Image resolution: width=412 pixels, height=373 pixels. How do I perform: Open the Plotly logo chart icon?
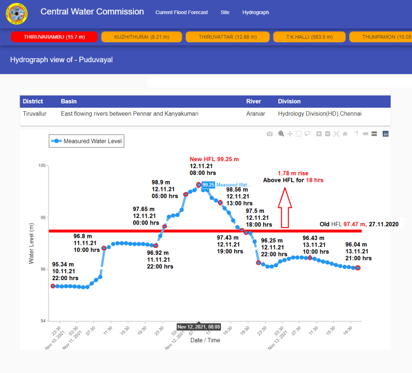coord(385,134)
